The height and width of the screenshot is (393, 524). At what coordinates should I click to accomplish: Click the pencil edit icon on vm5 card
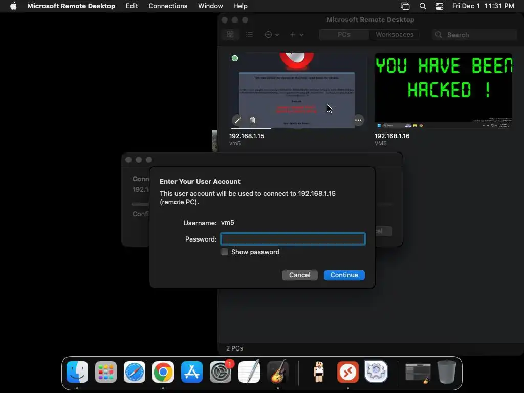(237, 120)
